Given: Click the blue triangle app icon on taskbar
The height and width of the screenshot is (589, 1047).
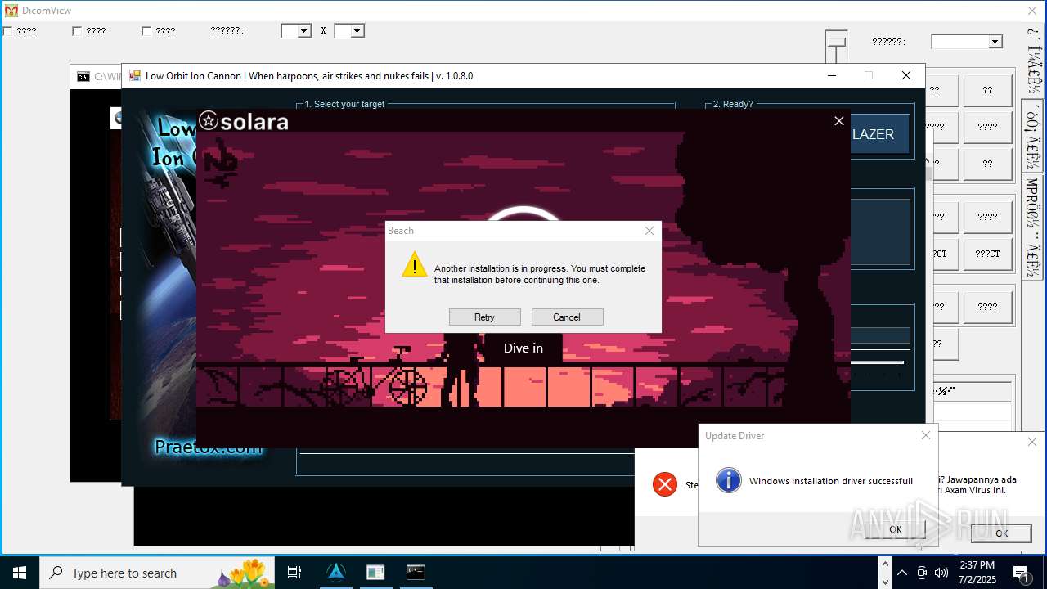Looking at the screenshot, I should coord(336,573).
